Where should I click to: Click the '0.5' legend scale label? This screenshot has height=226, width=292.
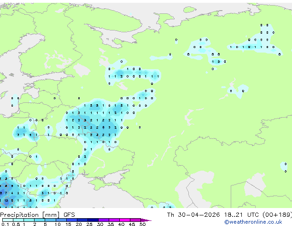point(16,224)
